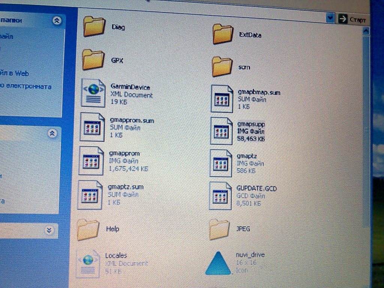Open the ExtData folder icon

(223, 34)
